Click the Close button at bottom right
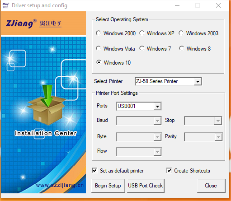 (211, 186)
